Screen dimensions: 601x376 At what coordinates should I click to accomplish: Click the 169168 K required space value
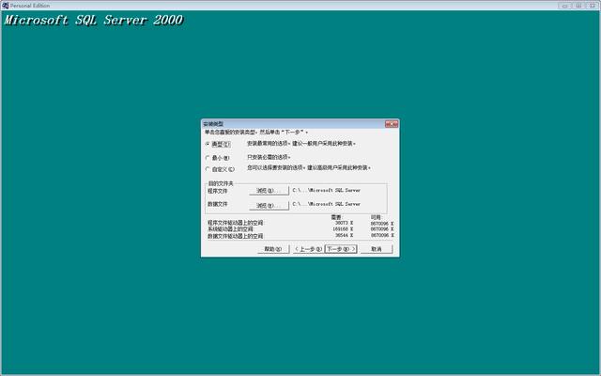pos(343,229)
